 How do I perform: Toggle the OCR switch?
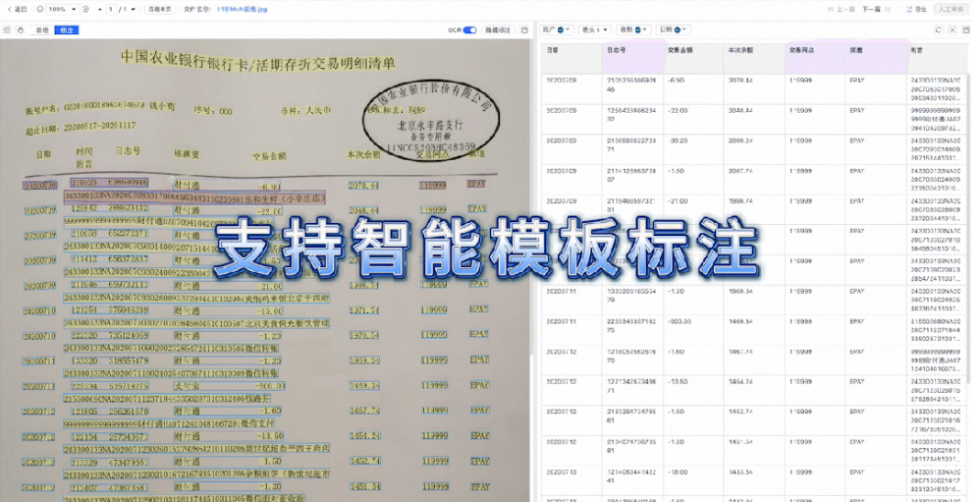pyautogui.click(x=469, y=30)
